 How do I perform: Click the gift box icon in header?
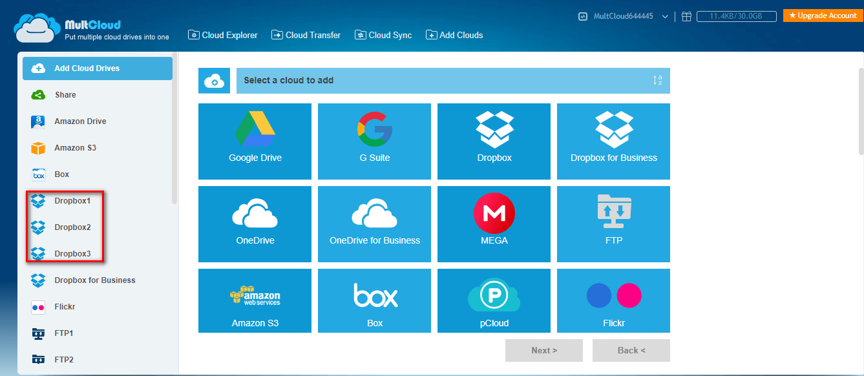(x=687, y=16)
